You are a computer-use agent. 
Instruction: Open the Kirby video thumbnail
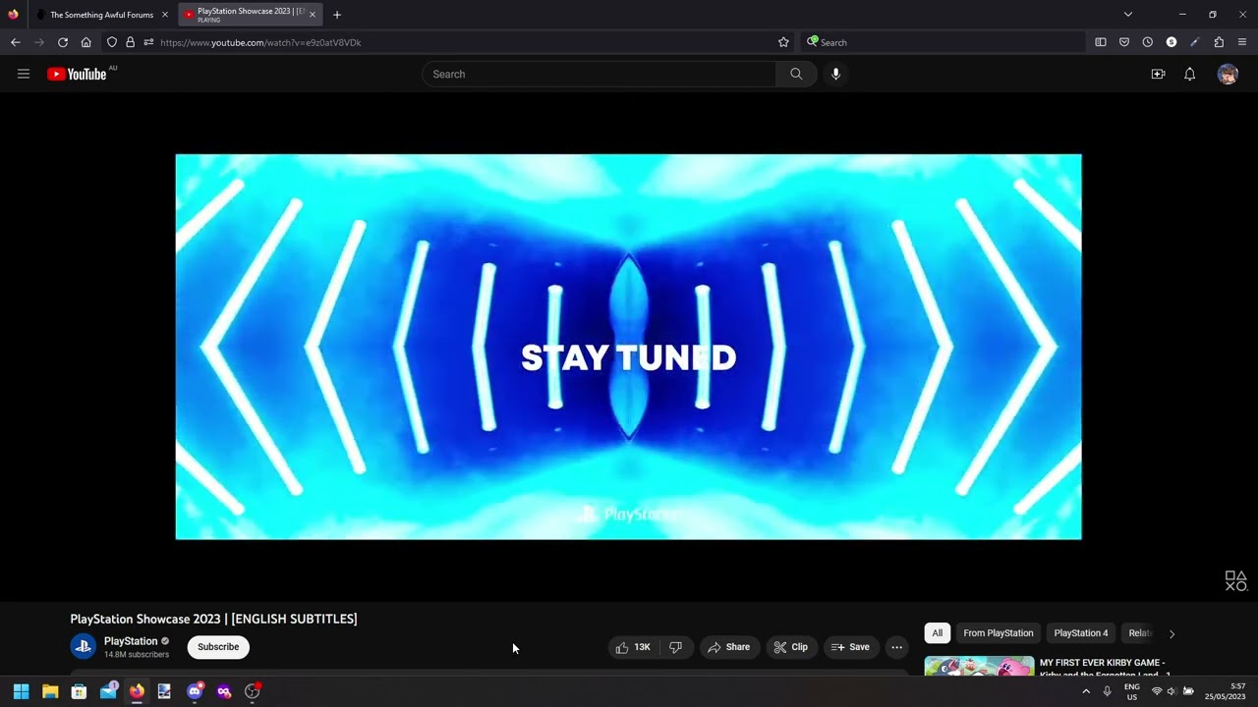(979, 666)
